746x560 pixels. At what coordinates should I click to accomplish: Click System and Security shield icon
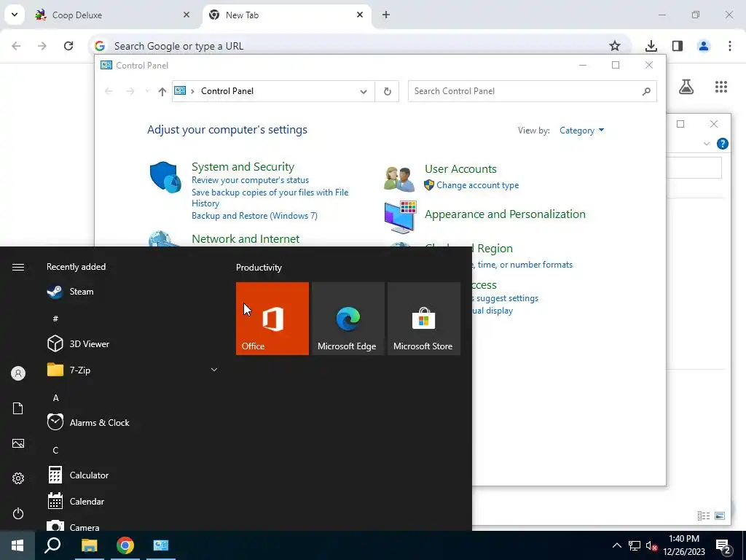pyautogui.click(x=165, y=177)
